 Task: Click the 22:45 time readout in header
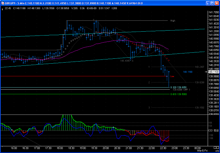(8, 8)
